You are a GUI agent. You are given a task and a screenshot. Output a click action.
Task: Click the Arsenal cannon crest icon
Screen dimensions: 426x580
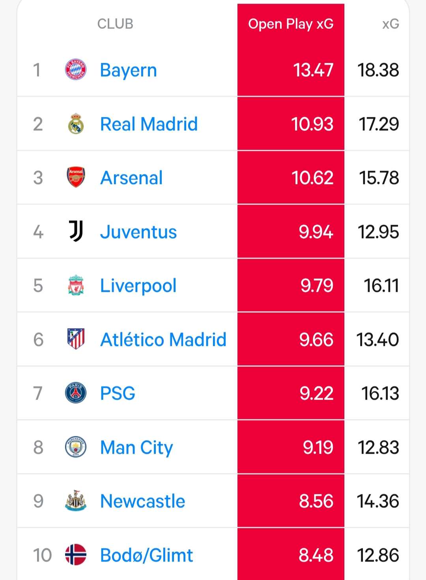(76, 177)
